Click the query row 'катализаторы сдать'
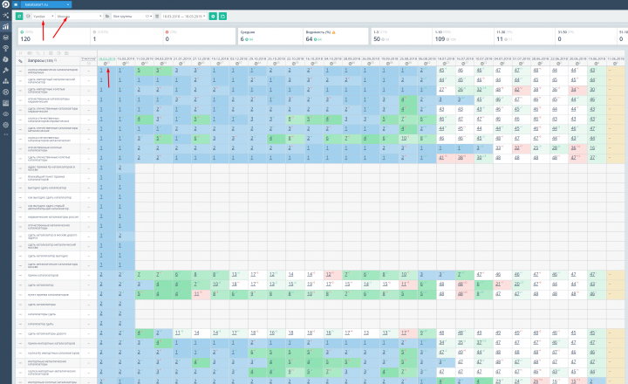 pyautogui.click(x=41, y=314)
